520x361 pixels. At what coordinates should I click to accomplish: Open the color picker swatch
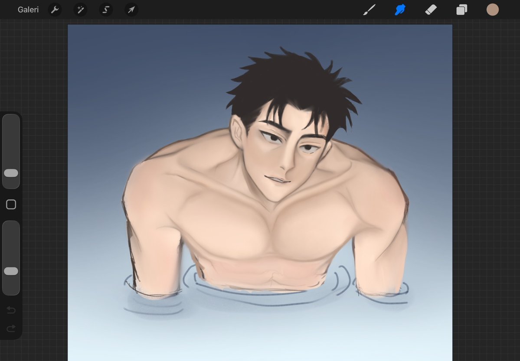(x=493, y=10)
